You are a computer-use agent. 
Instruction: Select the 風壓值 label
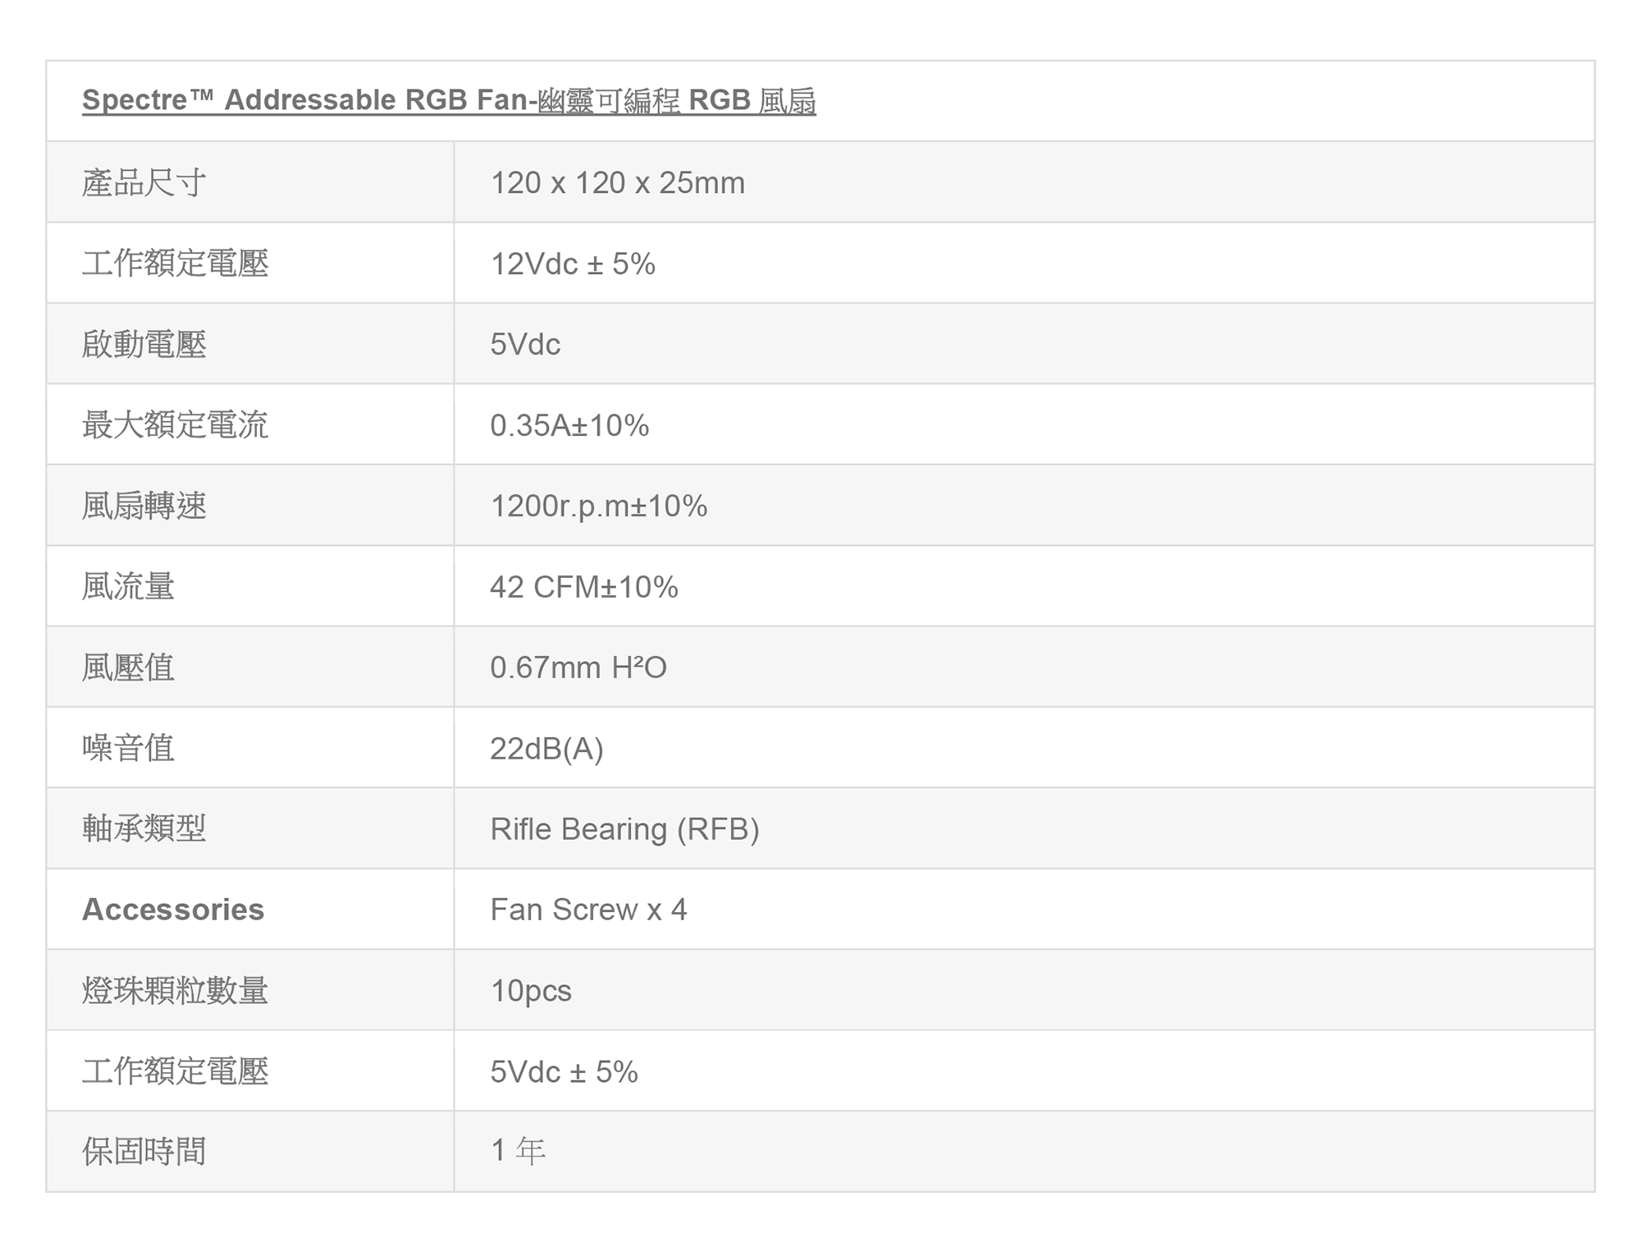[x=128, y=667]
